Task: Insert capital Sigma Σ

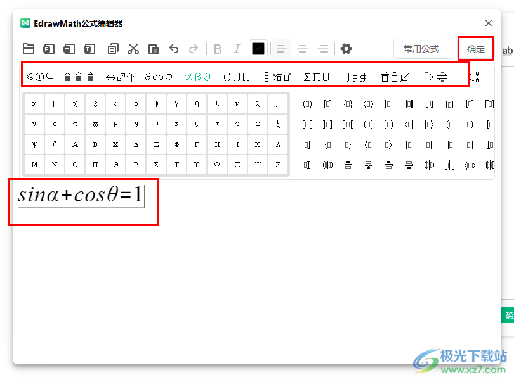Action: click(156, 165)
